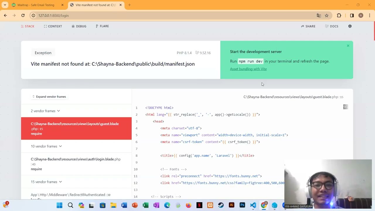The height and width of the screenshot is (211, 375).
Task: Open XAMPP from the taskbar
Action: [210, 205]
